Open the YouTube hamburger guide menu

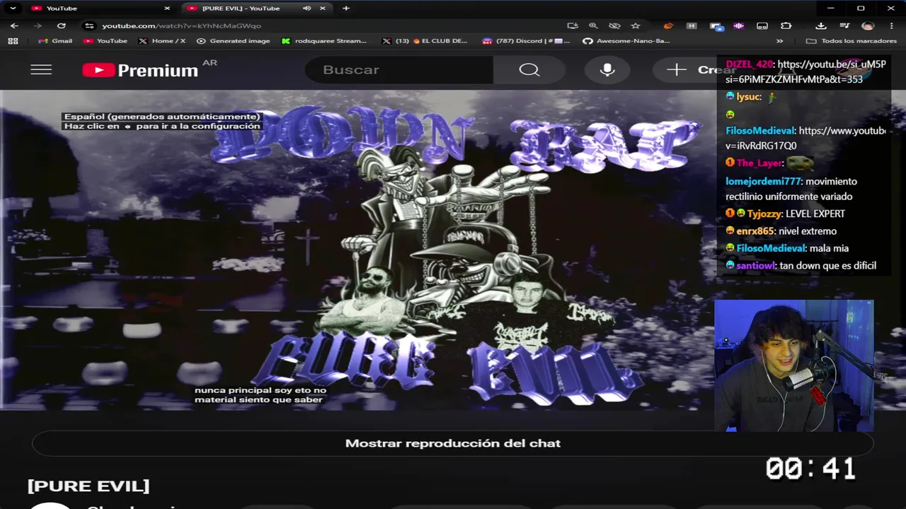click(x=41, y=69)
